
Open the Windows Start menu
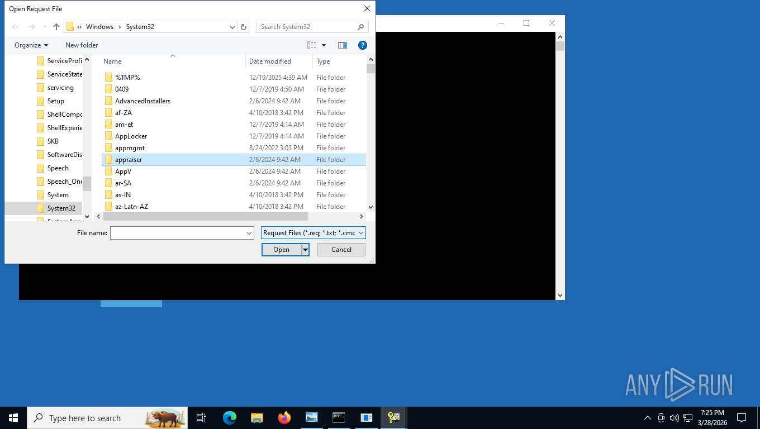tap(13, 418)
